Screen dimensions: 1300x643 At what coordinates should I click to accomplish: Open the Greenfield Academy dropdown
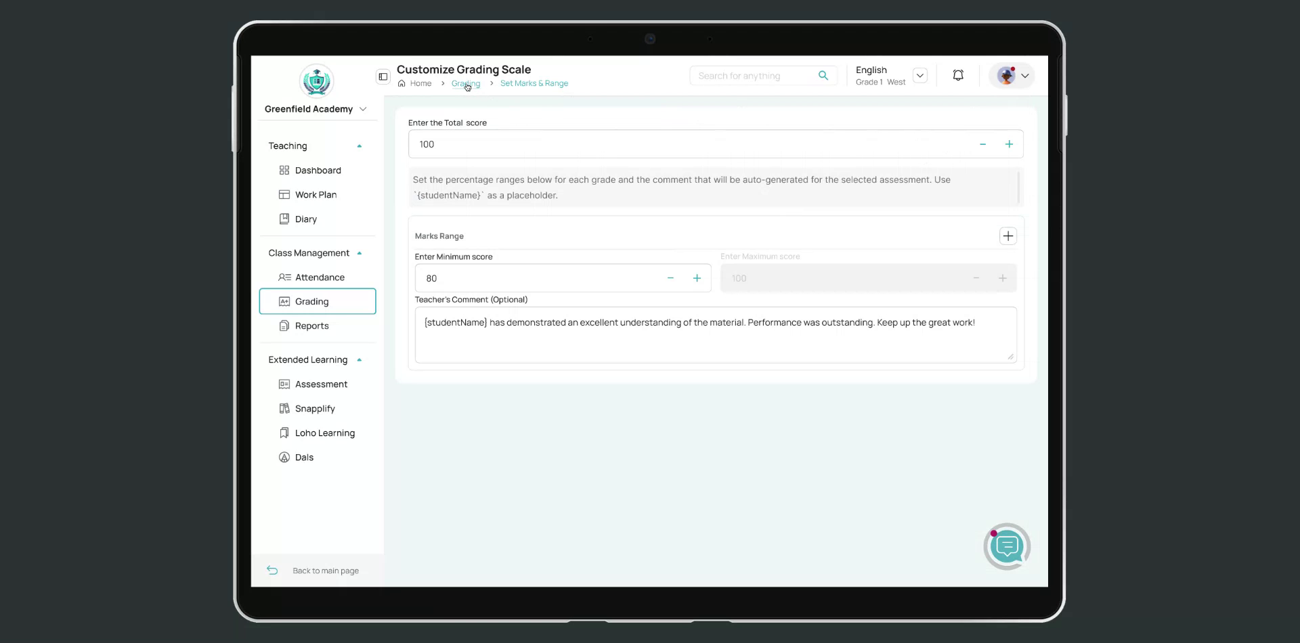coord(364,108)
